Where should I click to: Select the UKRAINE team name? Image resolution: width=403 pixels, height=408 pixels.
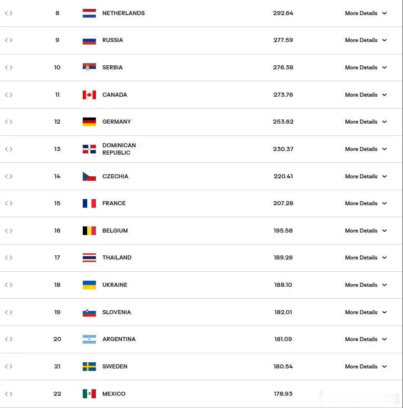pyautogui.click(x=115, y=285)
